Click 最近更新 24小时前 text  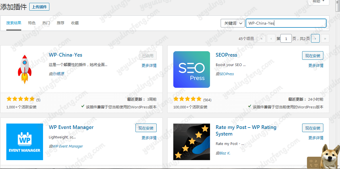point(306,100)
